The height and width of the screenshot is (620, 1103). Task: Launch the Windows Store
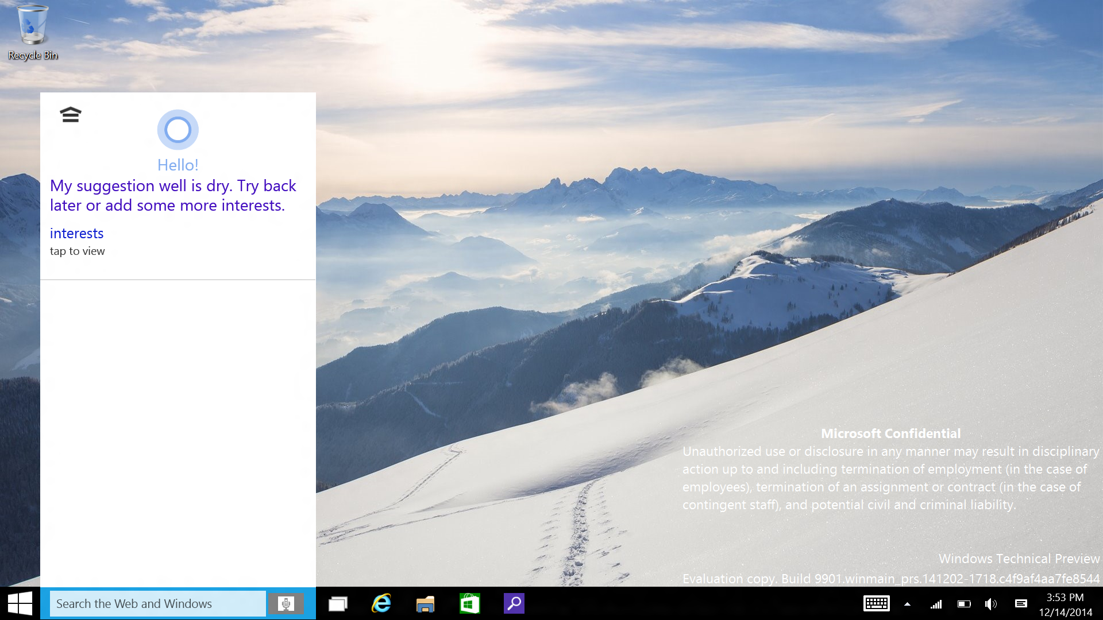click(x=470, y=603)
